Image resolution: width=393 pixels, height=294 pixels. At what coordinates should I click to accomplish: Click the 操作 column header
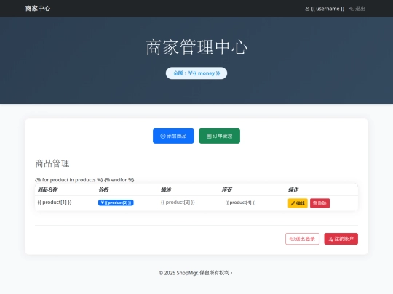[293, 189]
